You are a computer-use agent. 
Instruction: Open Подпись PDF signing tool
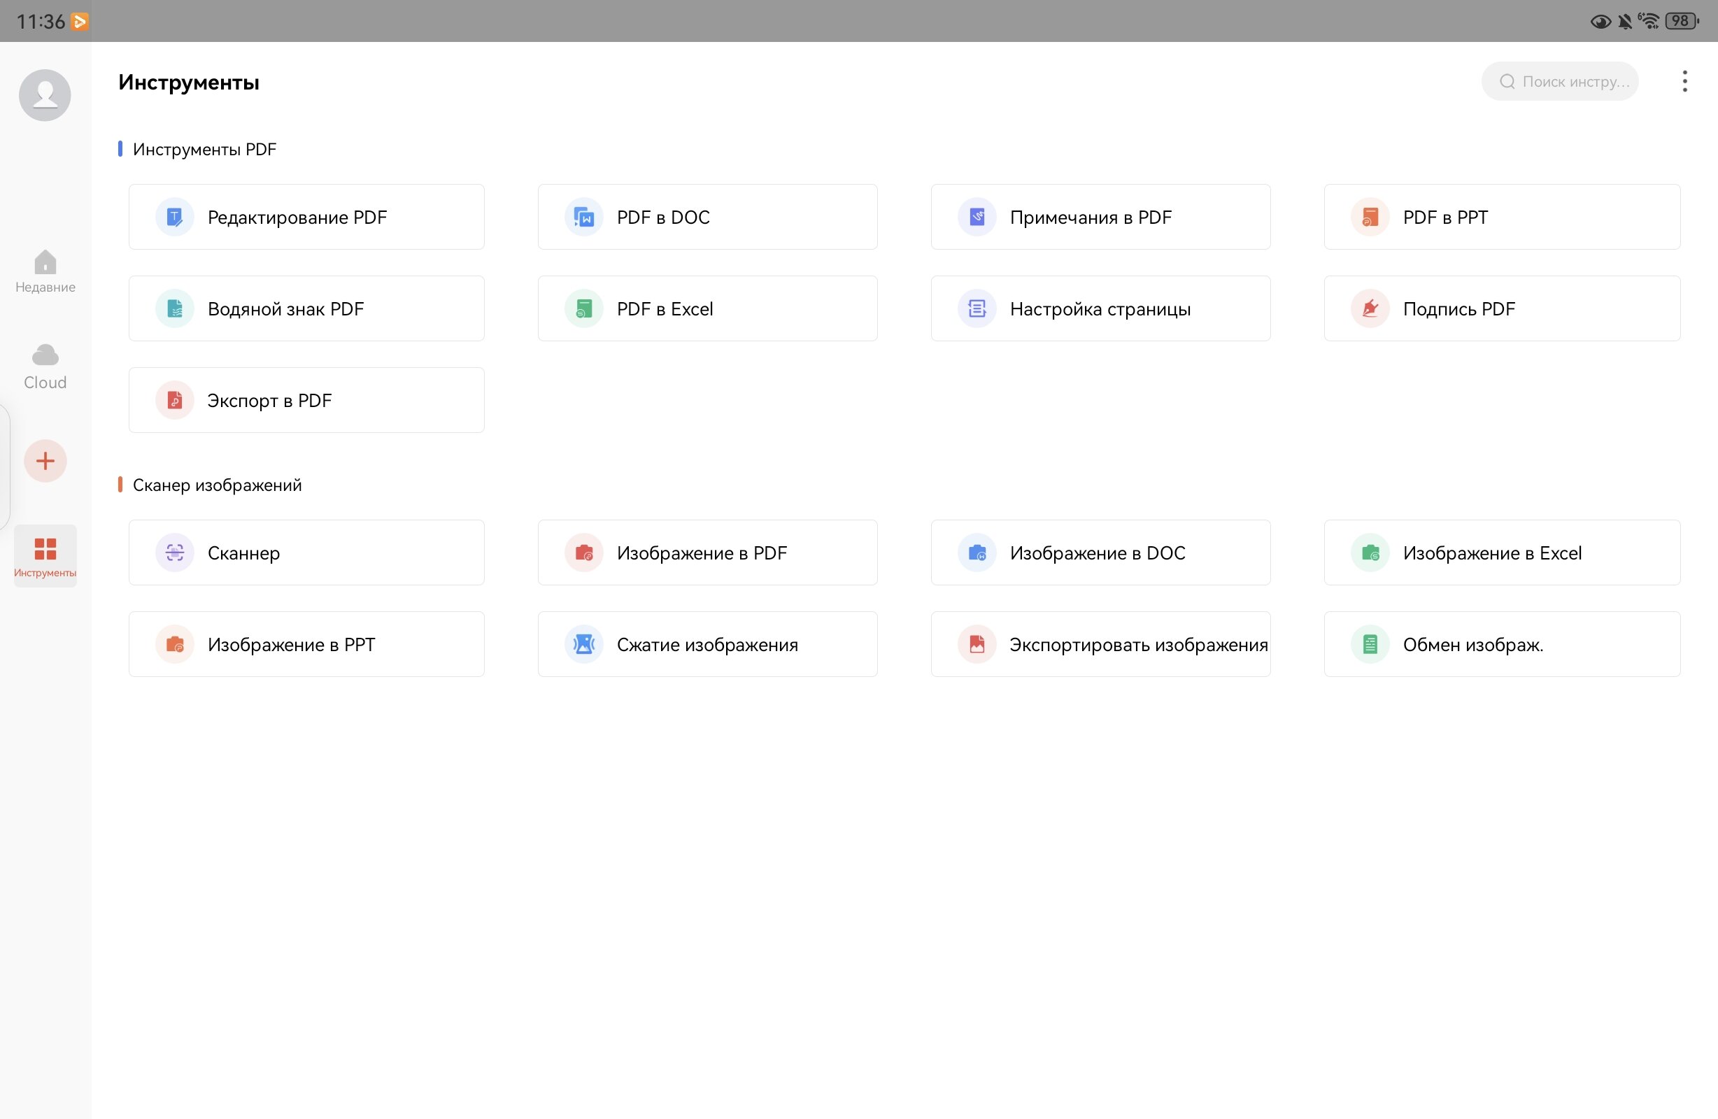pos(1501,309)
